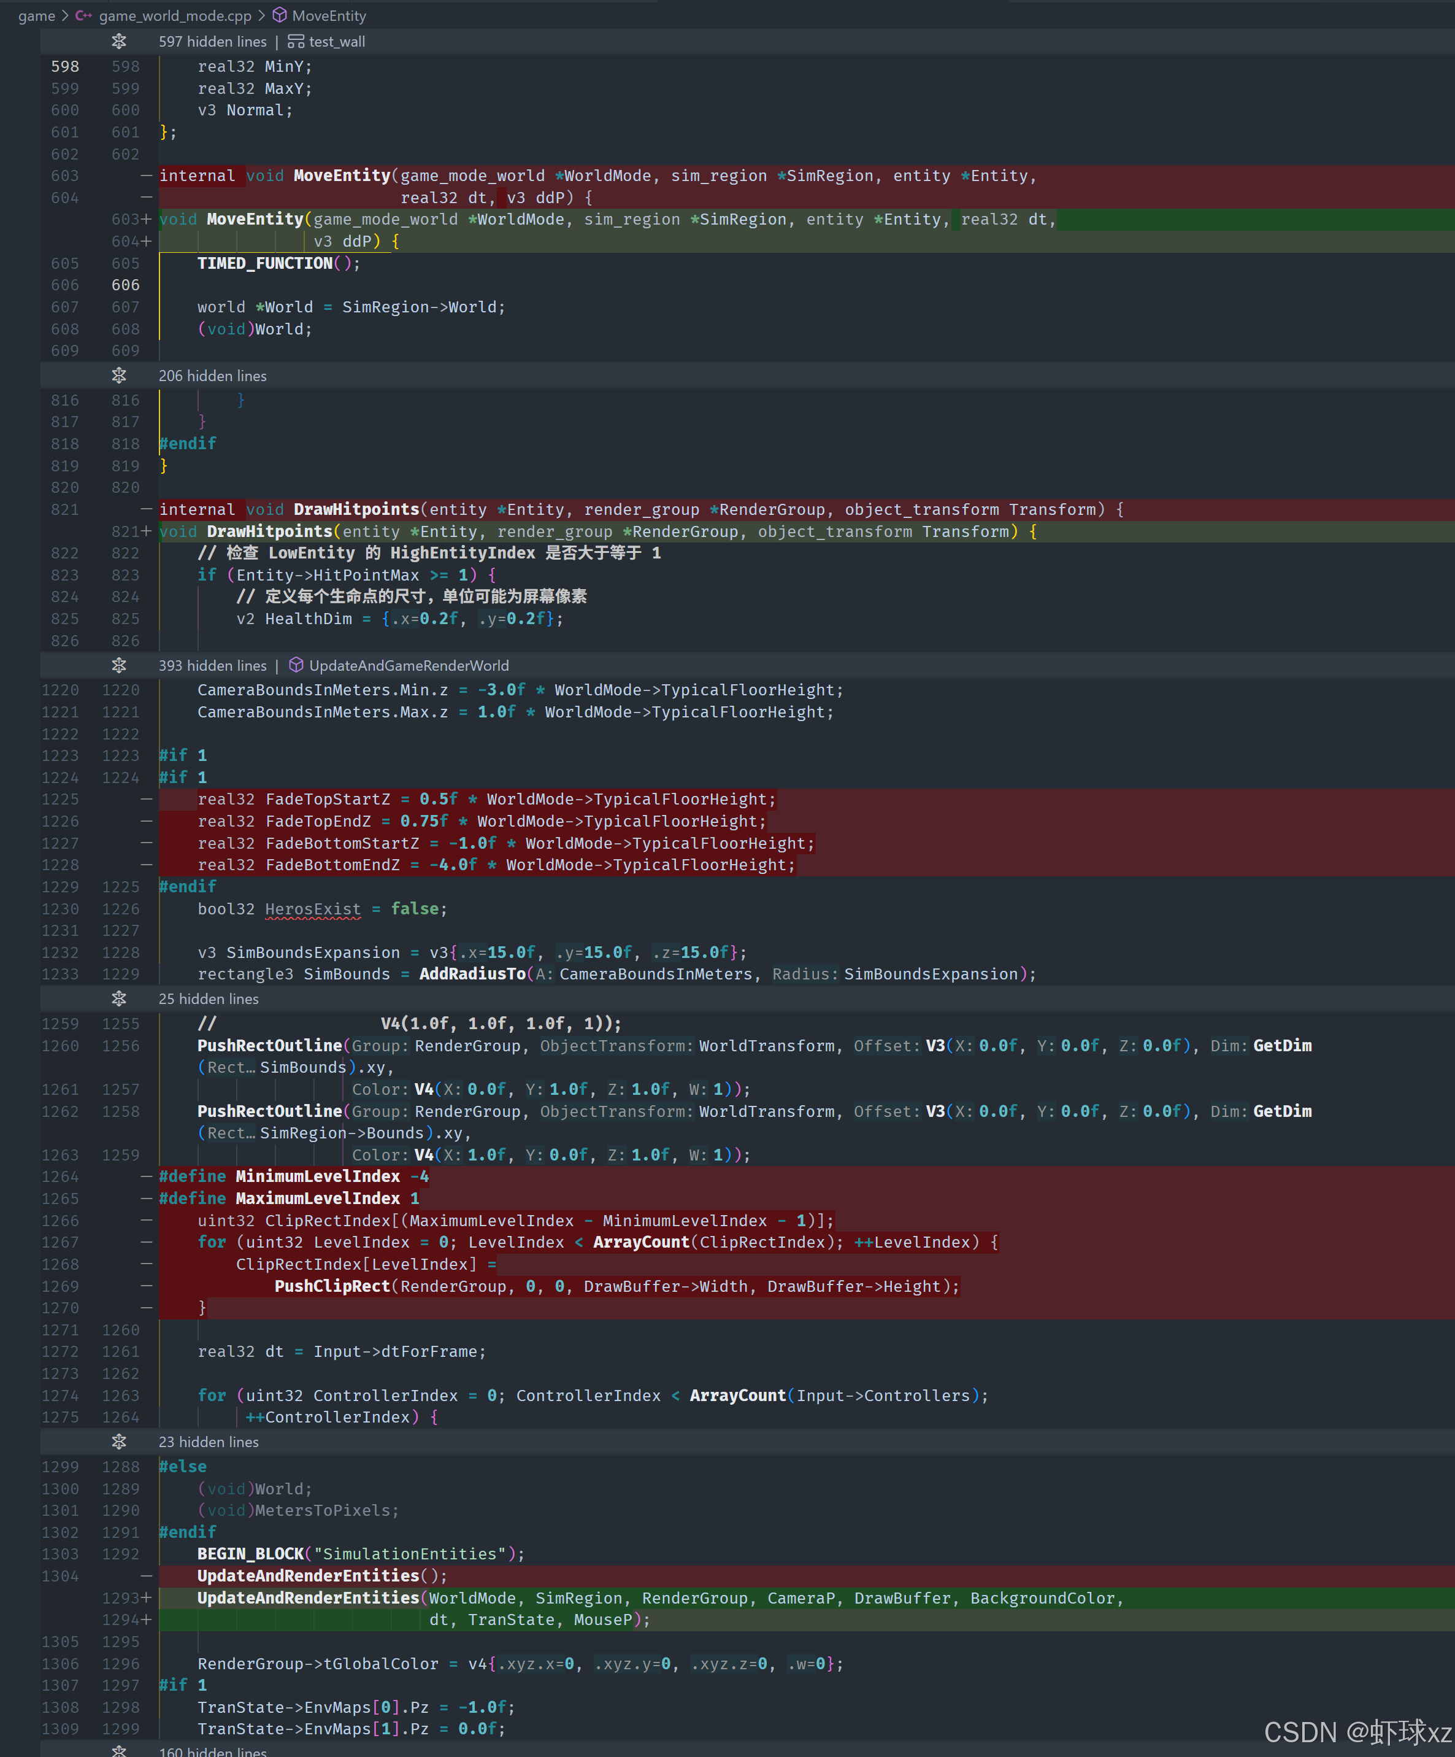Click the unfold icon beside 597 hidden lines
The image size is (1455, 1757).
pos(119,41)
